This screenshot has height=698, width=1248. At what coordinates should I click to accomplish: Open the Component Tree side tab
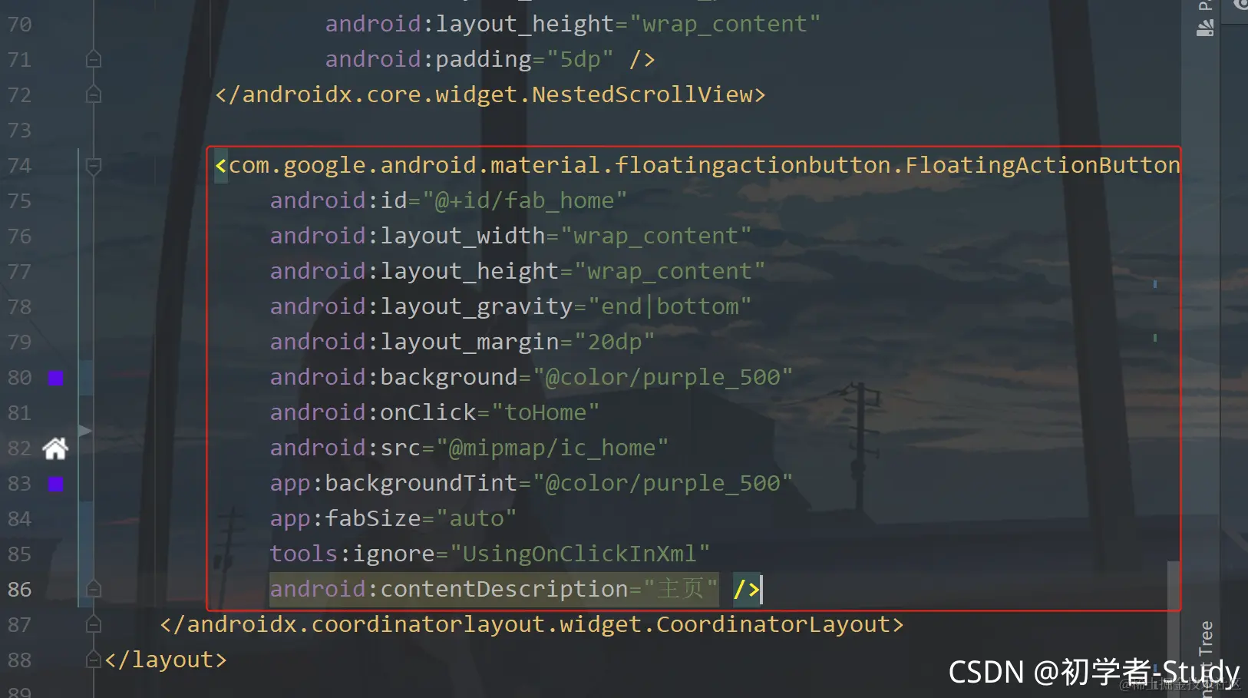point(1205,659)
